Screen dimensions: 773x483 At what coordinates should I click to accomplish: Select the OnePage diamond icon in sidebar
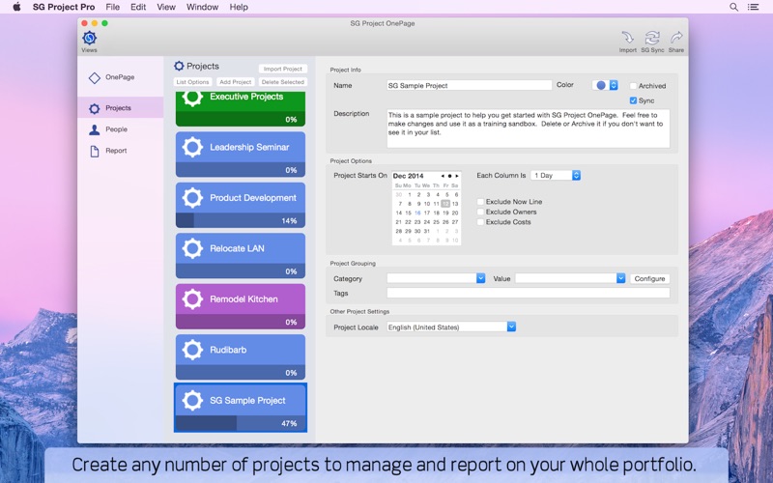pos(94,78)
